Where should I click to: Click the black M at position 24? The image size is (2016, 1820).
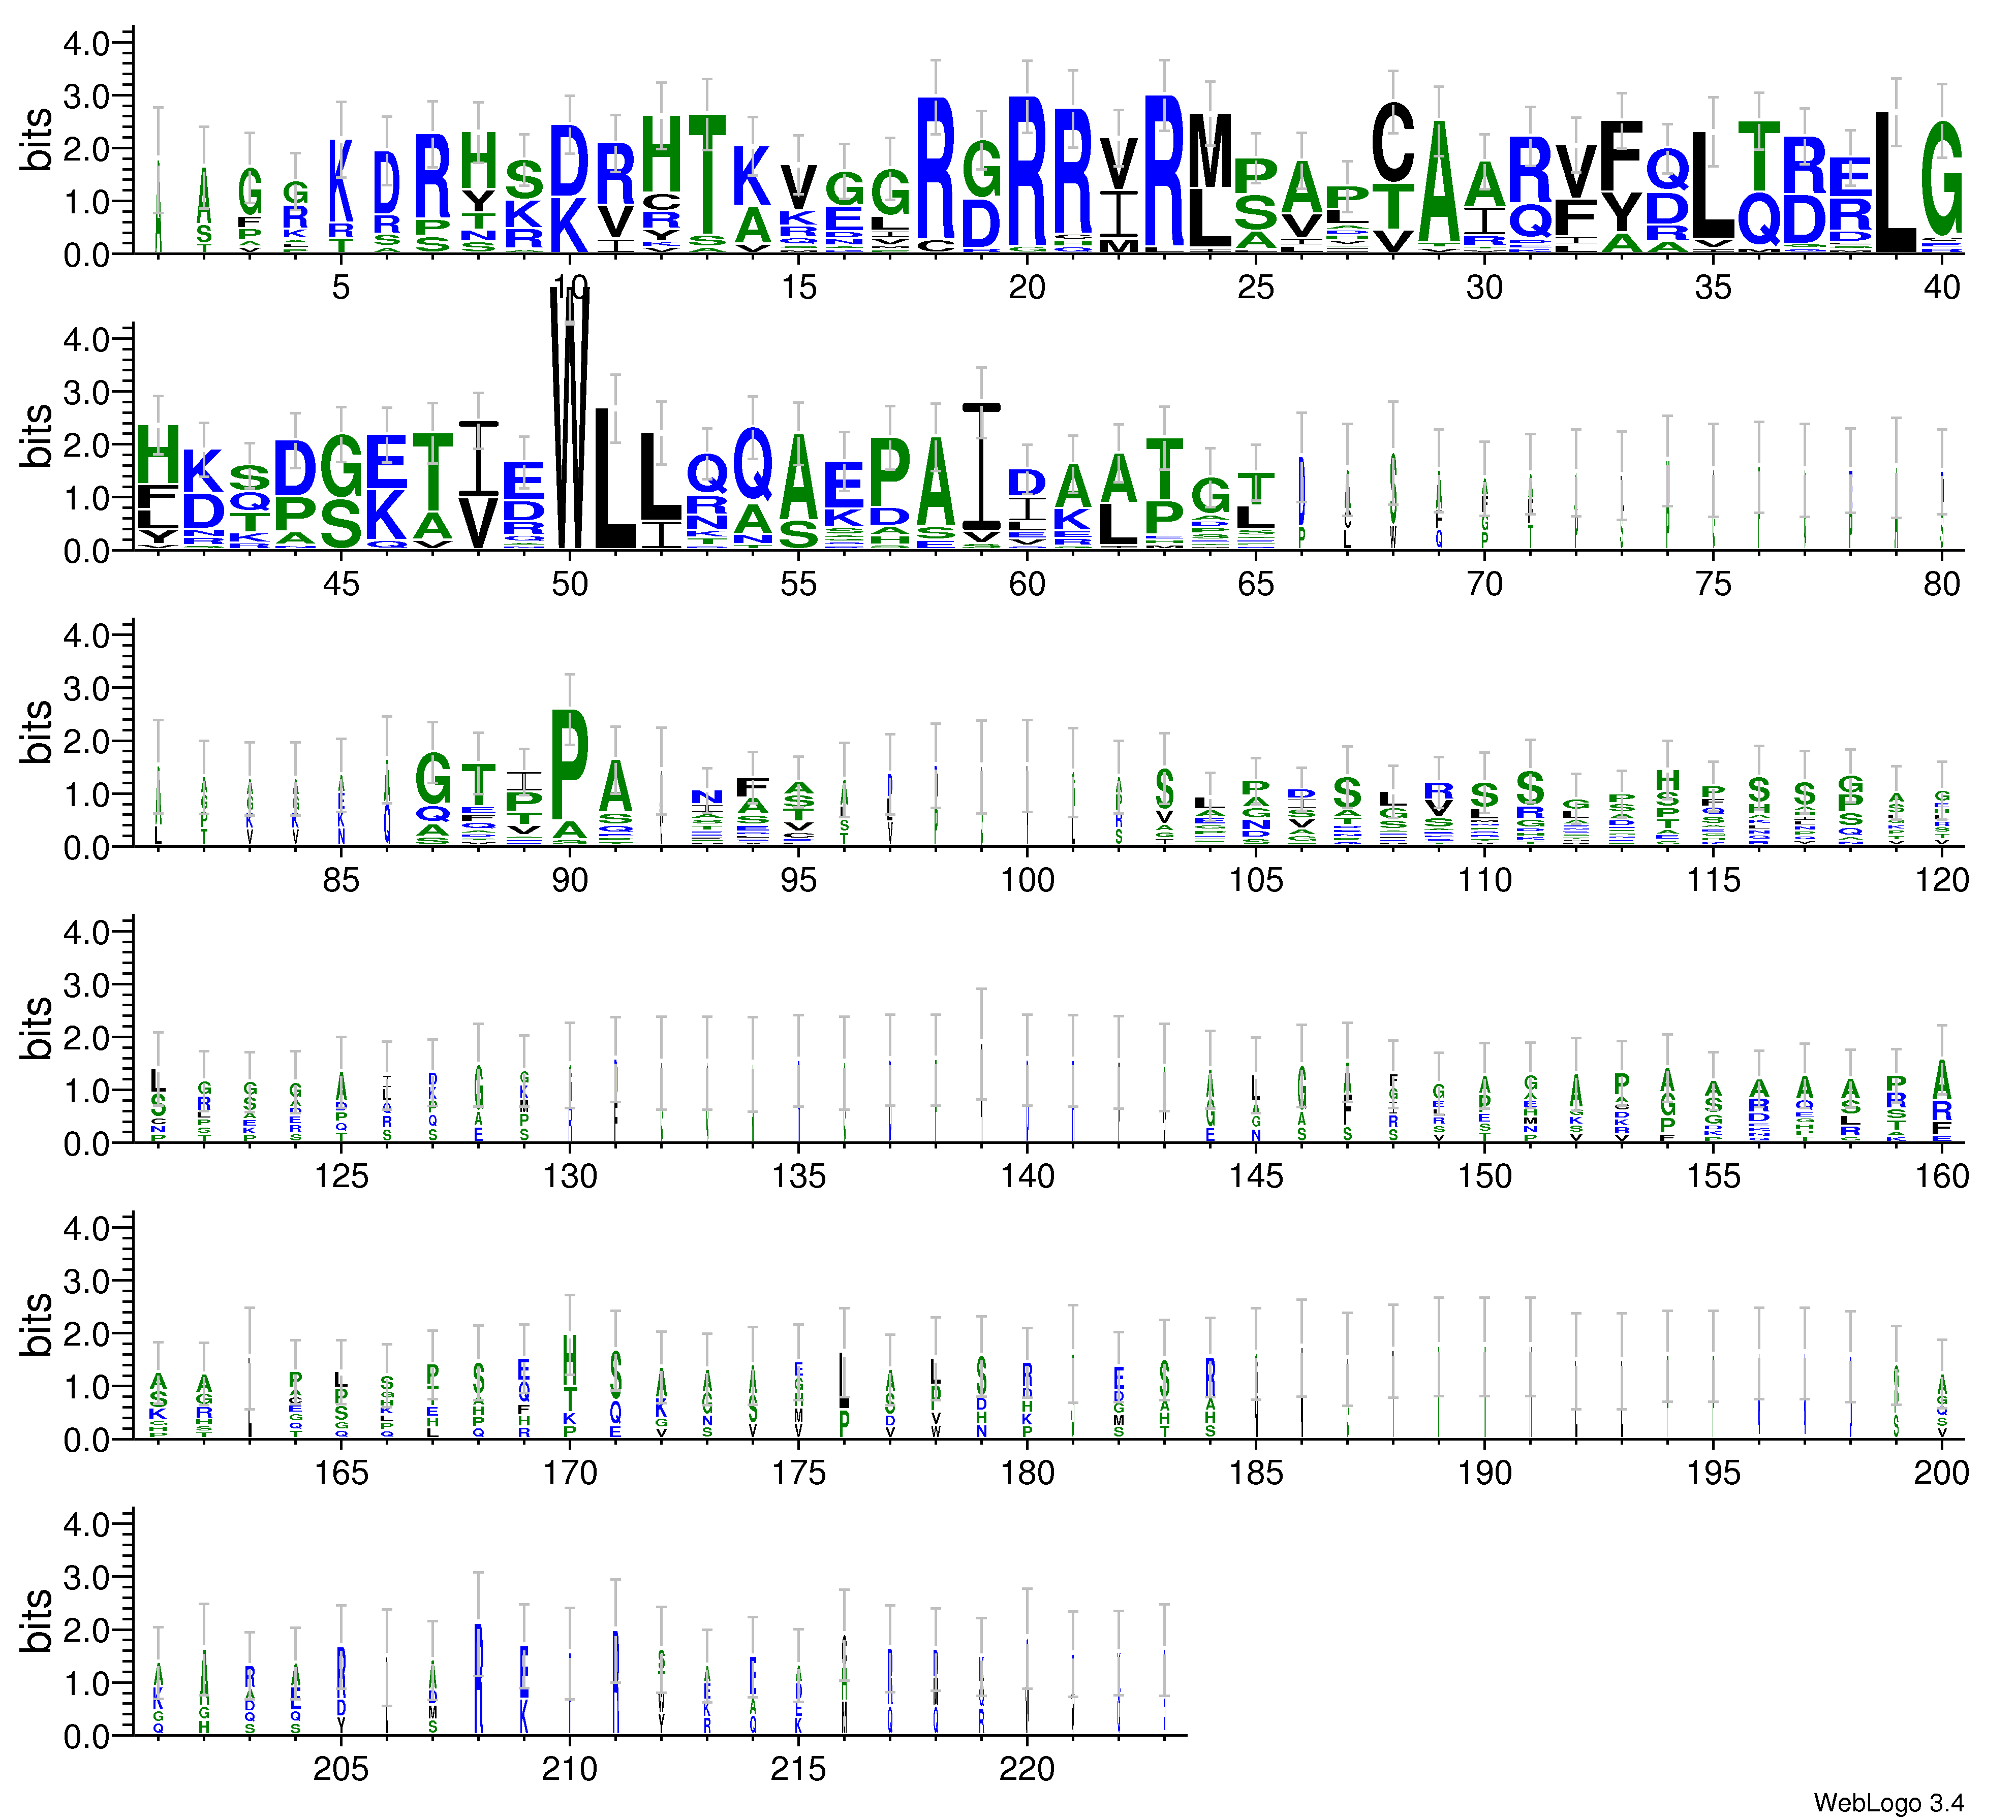[1210, 152]
